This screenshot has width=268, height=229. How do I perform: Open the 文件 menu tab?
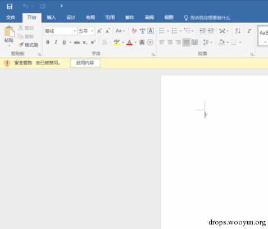click(x=11, y=17)
